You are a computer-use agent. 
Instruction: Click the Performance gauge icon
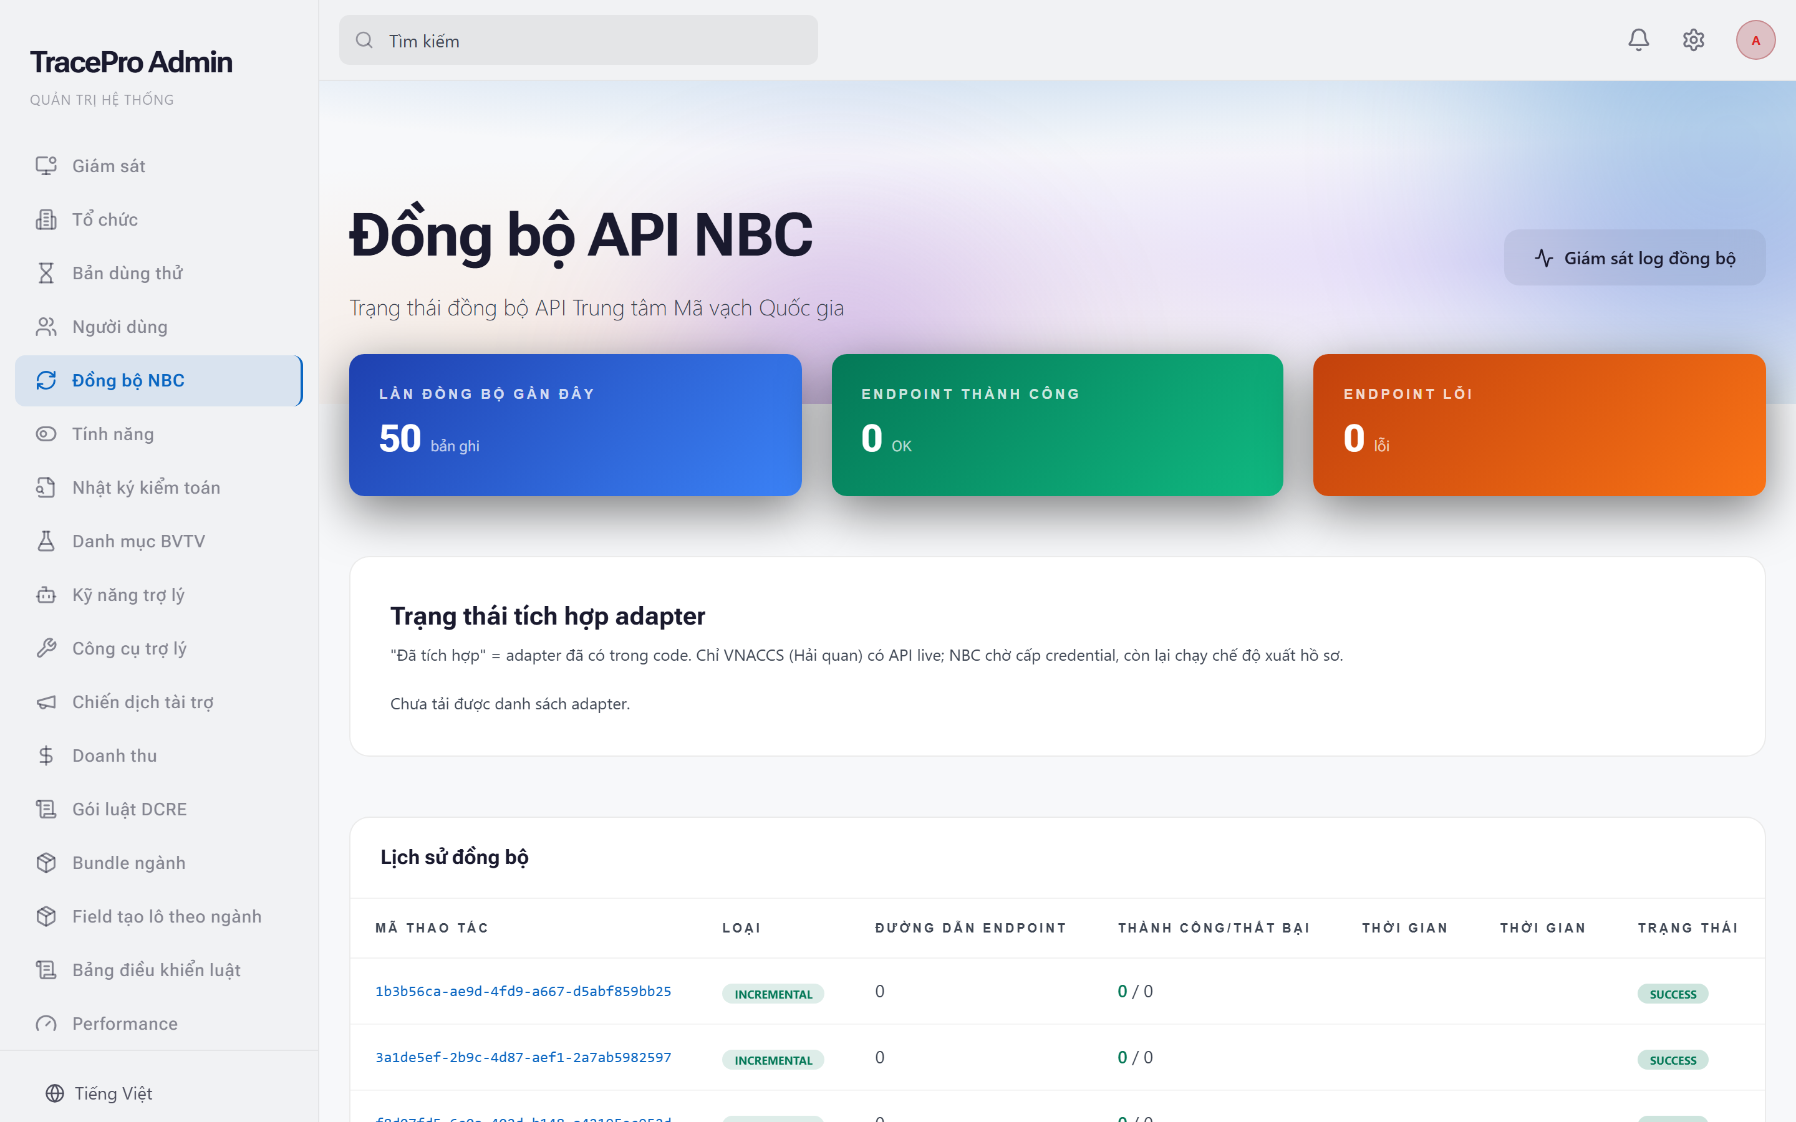pyautogui.click(x=46, y=1024)
